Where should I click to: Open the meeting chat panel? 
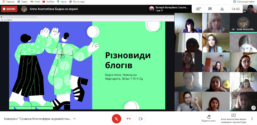click(x=210, y=9)
